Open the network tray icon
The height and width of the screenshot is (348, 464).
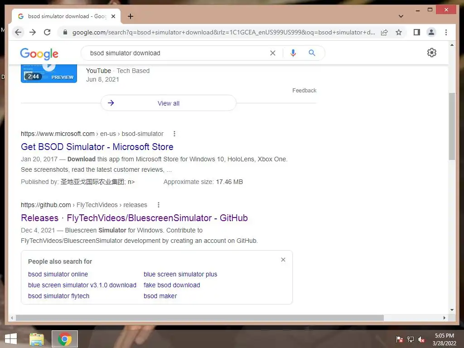click(x=411, y=339)
